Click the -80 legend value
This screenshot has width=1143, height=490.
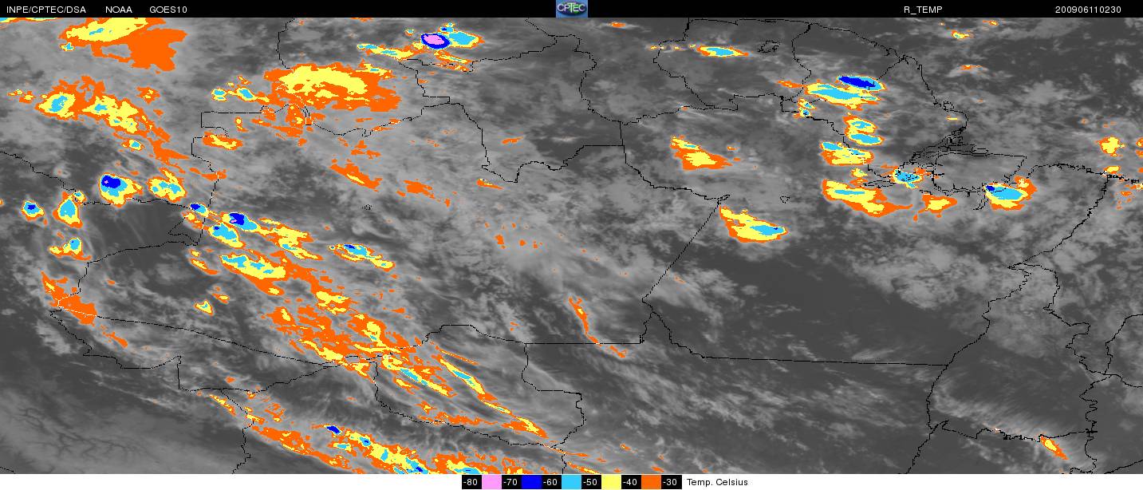[471, 482]
